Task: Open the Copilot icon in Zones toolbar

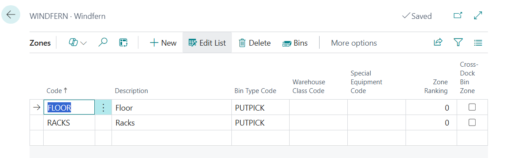Action: [74, 43]
